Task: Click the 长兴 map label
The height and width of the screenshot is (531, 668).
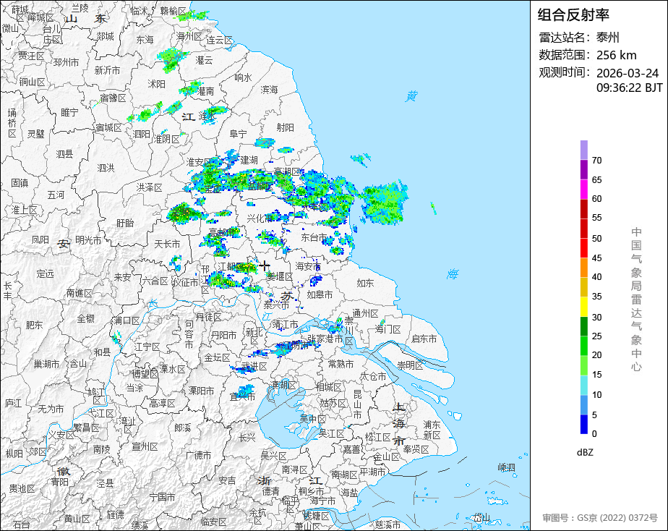Action: coord(247,438)
